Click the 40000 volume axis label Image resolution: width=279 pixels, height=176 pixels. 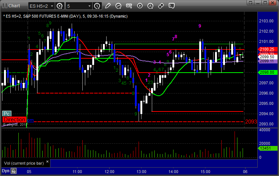(x=265, y=130)
